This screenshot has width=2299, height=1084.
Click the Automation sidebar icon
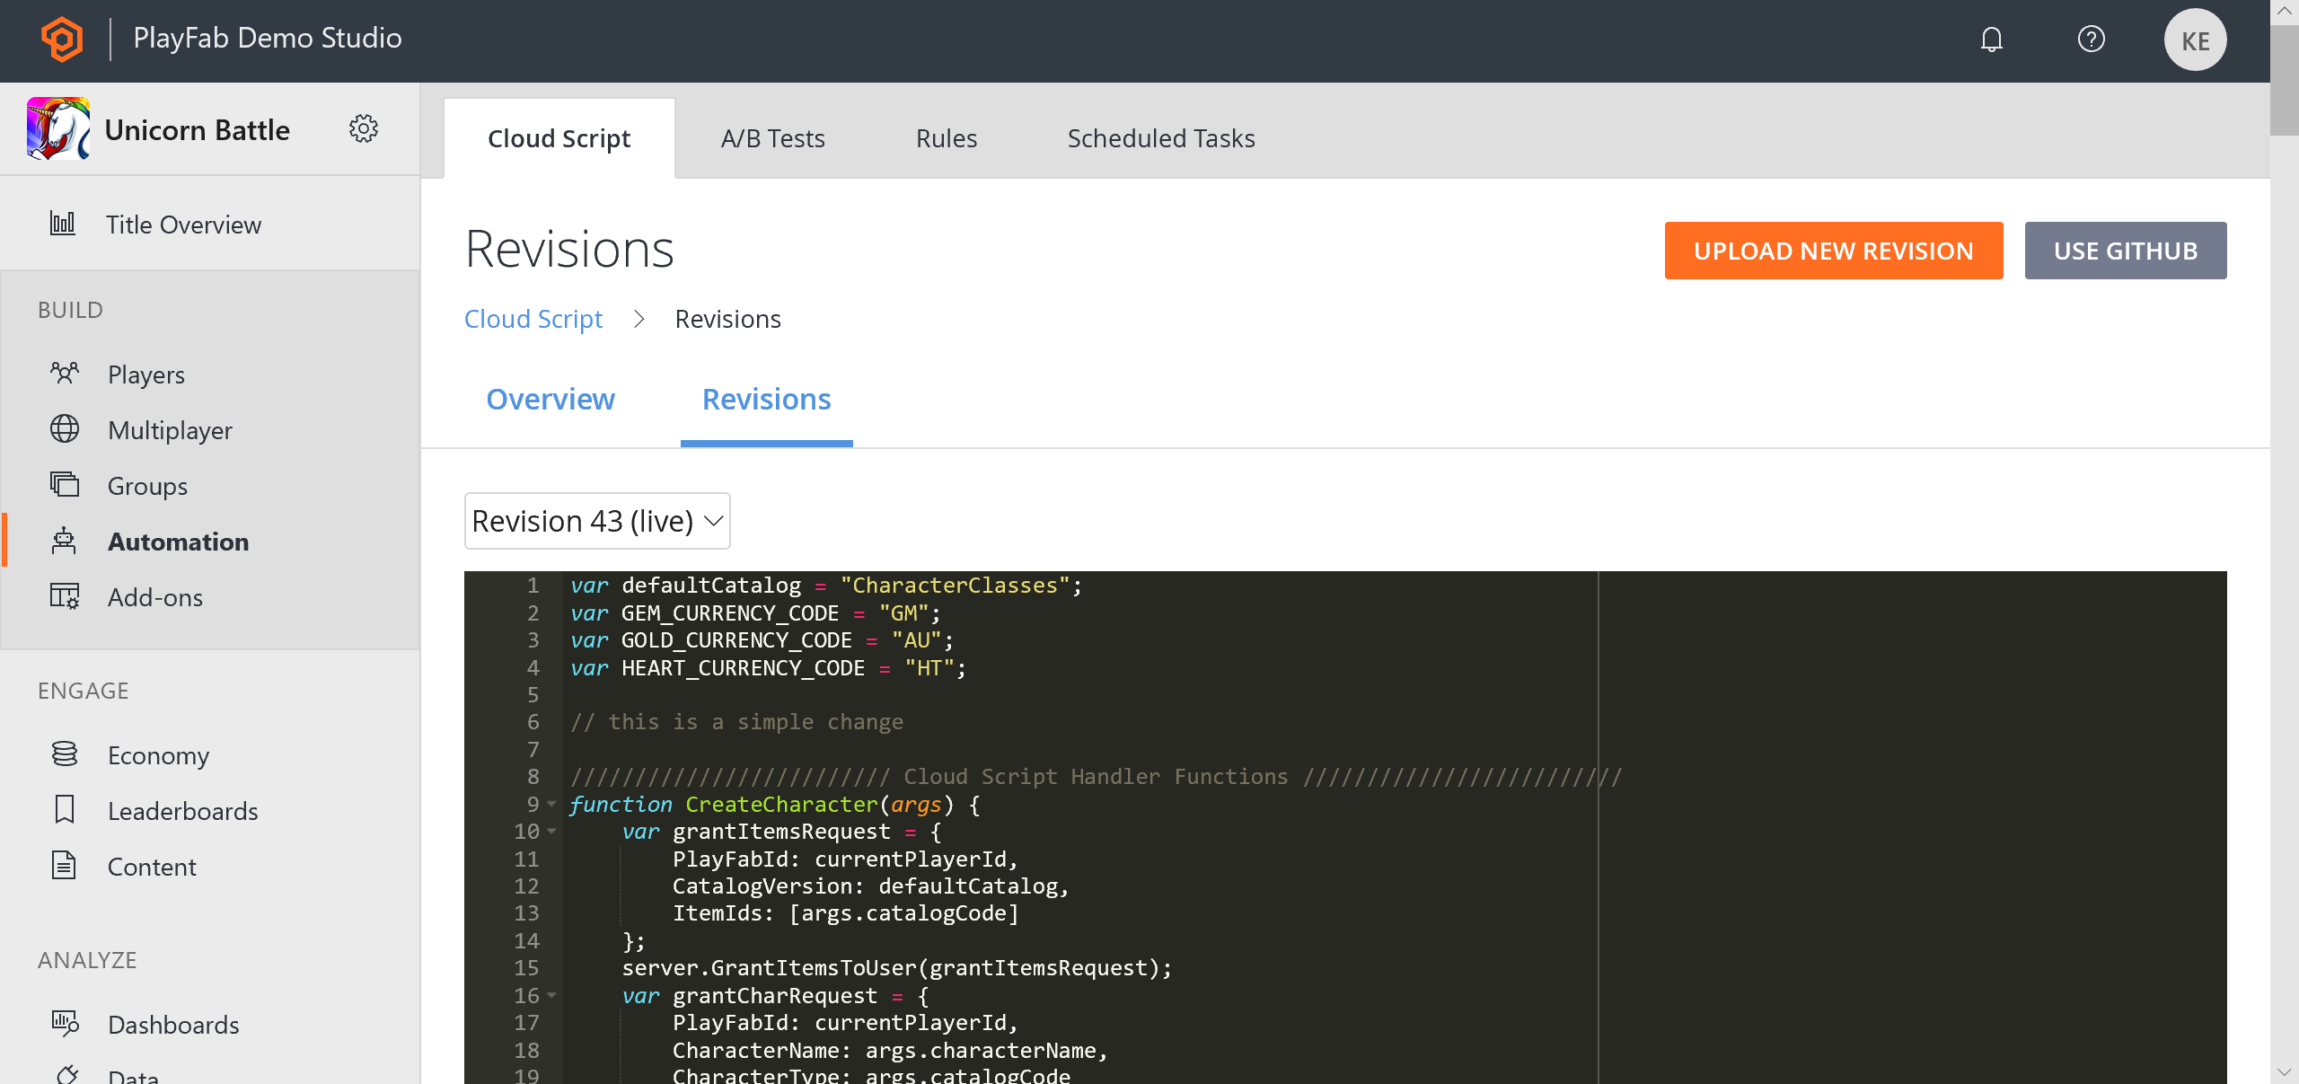coord(65,542)
